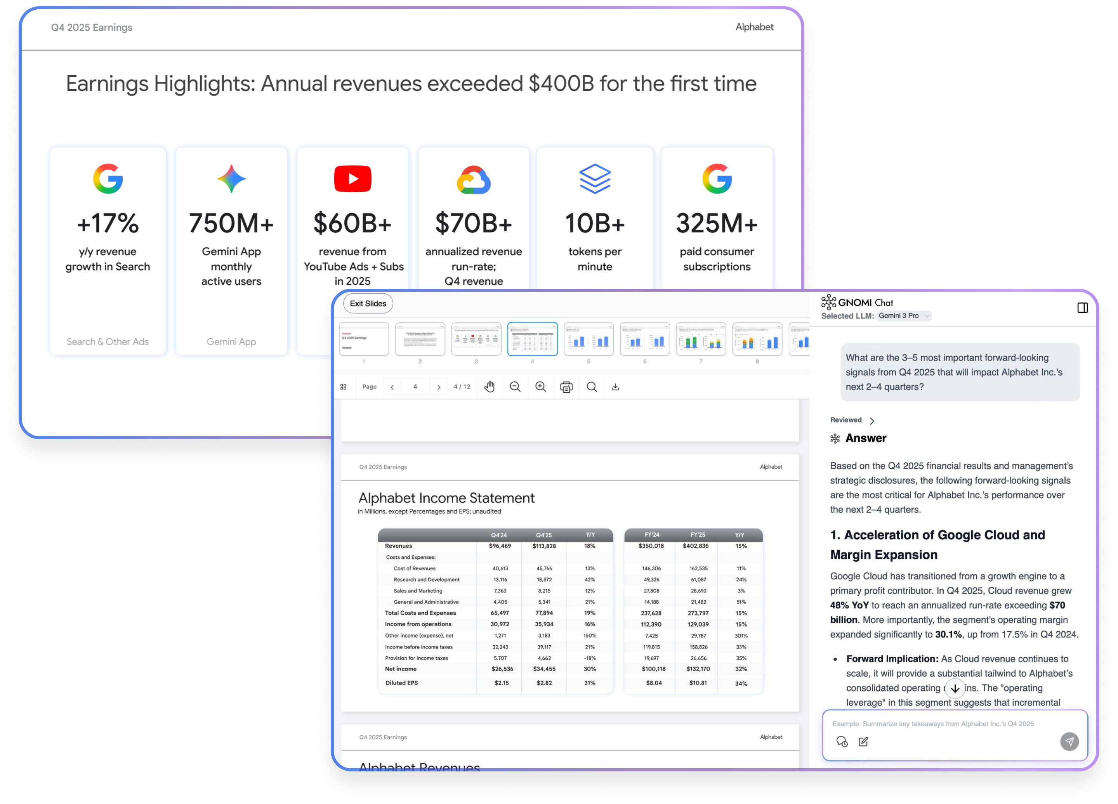
Task: Go to the next page arrow
Action: [x=438, y=387]
